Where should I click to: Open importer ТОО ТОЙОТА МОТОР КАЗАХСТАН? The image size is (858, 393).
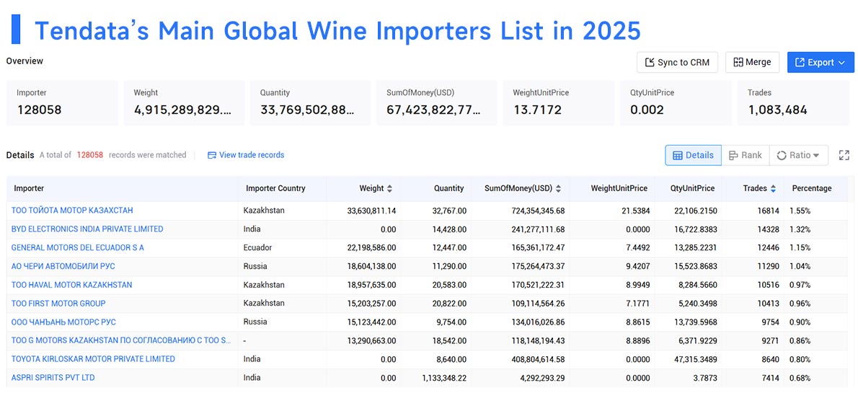(72, 210)
